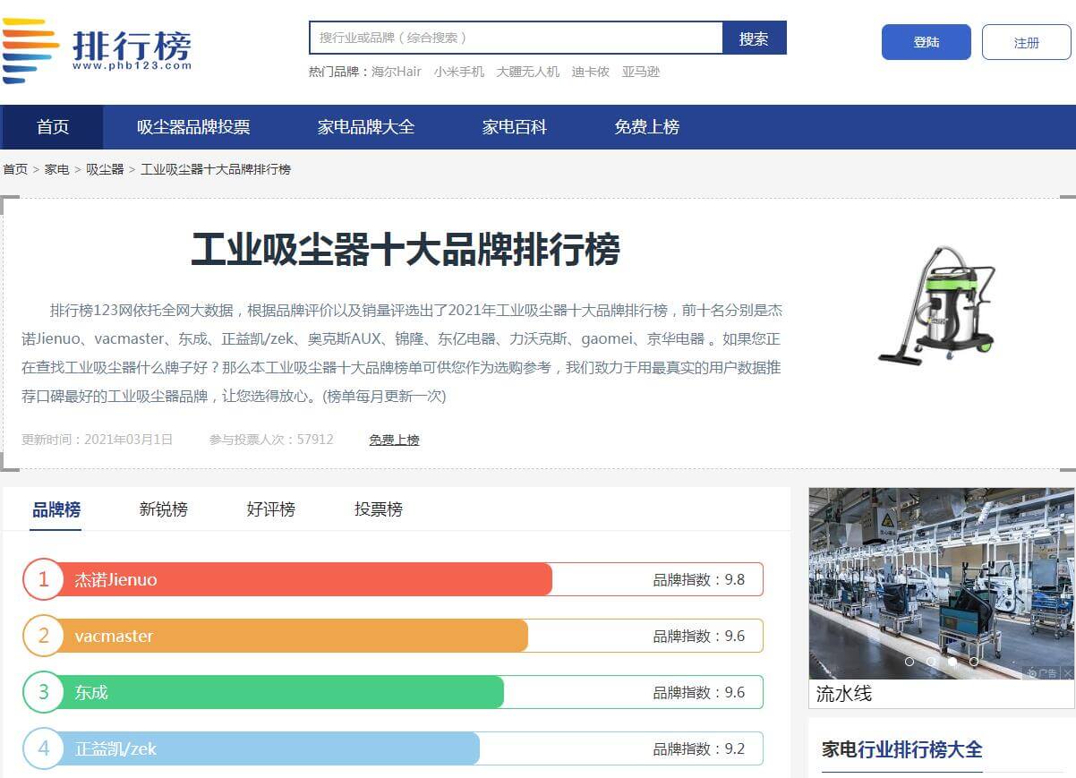Select the first carousel dot on the ad
This screenshot has width=1076, height=778.
click(x=909, y=662)
